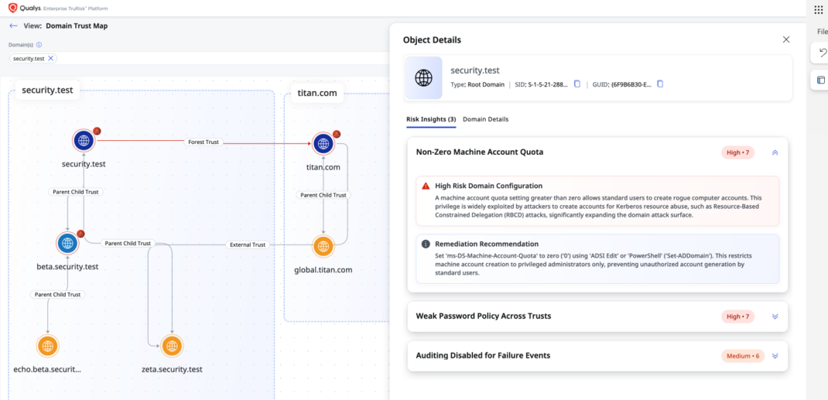828x400 pixels.
Task: Click the 'Non-Zero Machine Account Quota' title
Action: click(480, 152)
